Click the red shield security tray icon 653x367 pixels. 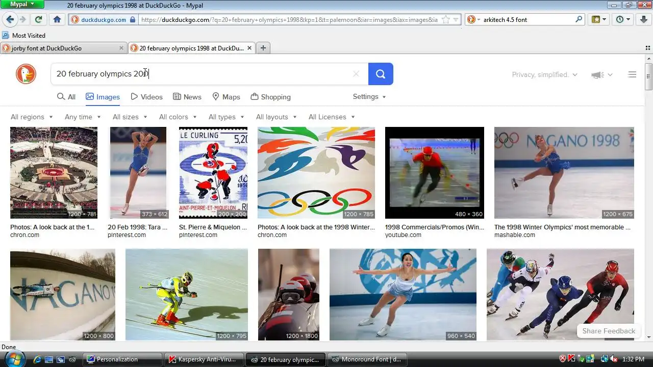coord(563,359)
